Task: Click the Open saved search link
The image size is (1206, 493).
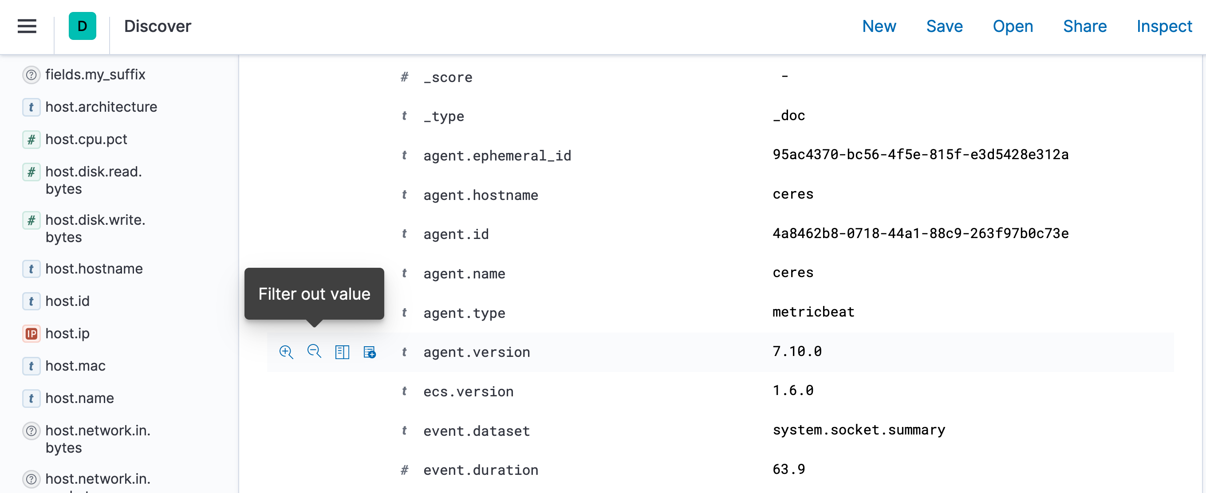Action: [1012, 26]
